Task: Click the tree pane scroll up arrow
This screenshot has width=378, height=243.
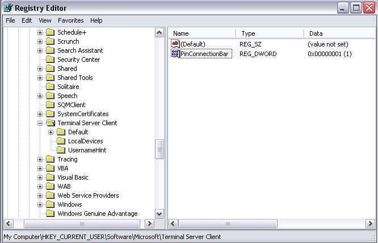Action: pos(159,32)
